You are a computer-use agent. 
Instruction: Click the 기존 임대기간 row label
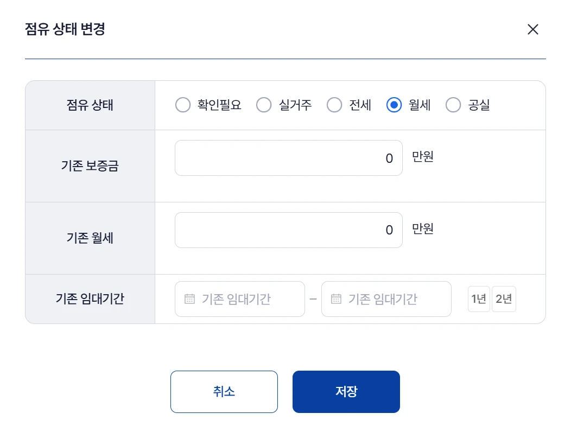pyautogui.click(x=90, y=299)
